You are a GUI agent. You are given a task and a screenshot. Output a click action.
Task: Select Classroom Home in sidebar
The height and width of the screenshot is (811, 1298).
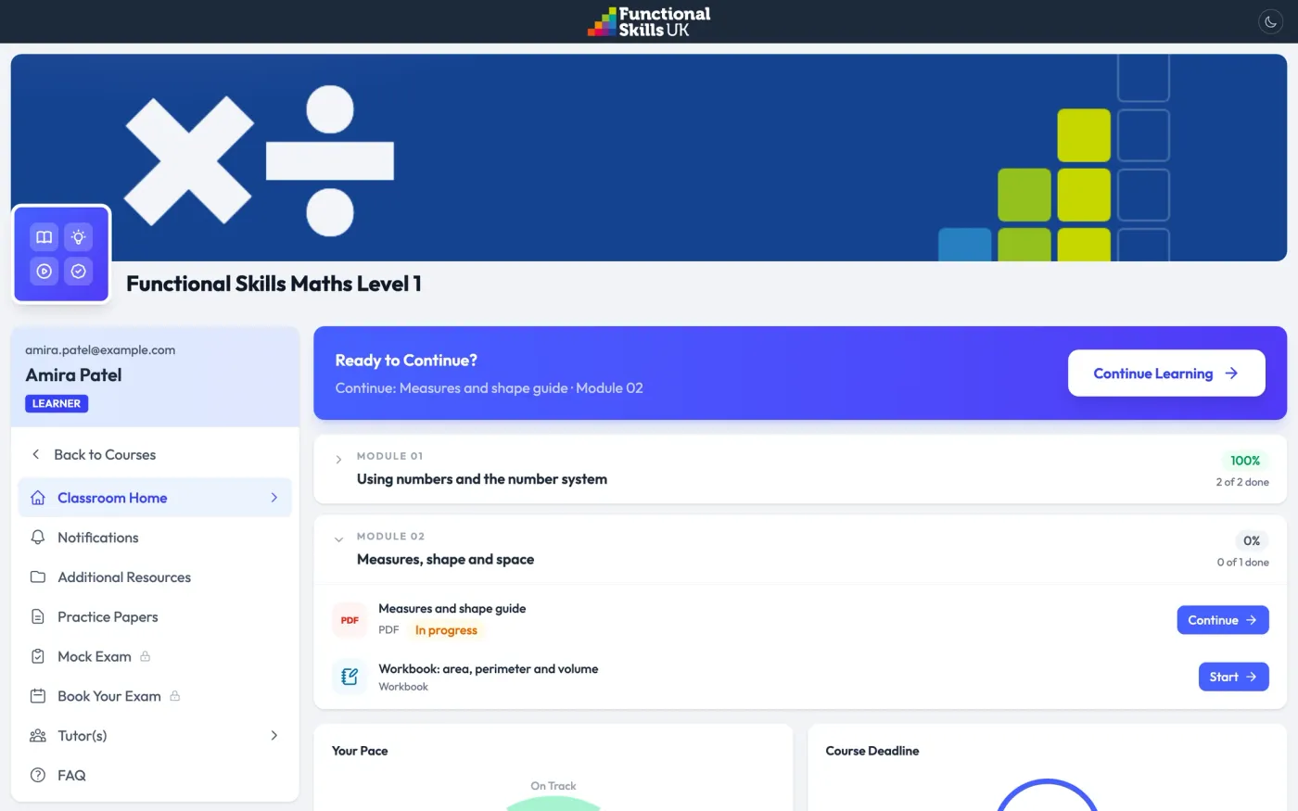[155, 498]
